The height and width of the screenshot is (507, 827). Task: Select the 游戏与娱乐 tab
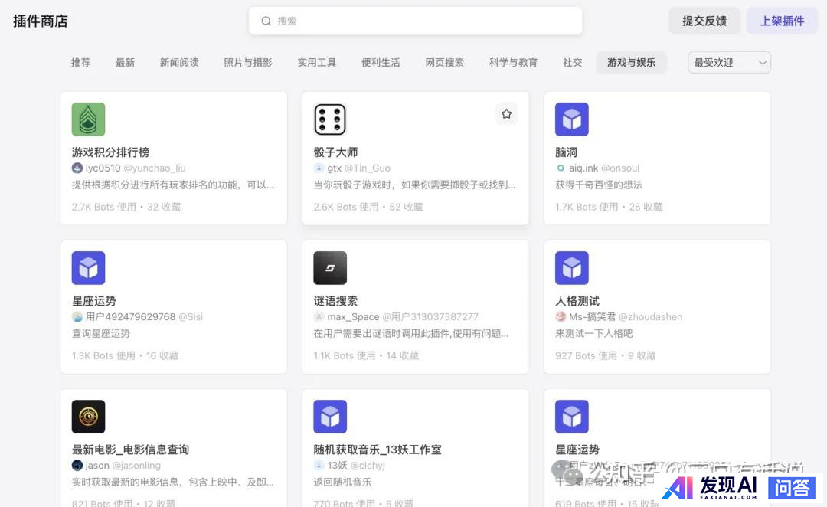click(x=631, y=63)
